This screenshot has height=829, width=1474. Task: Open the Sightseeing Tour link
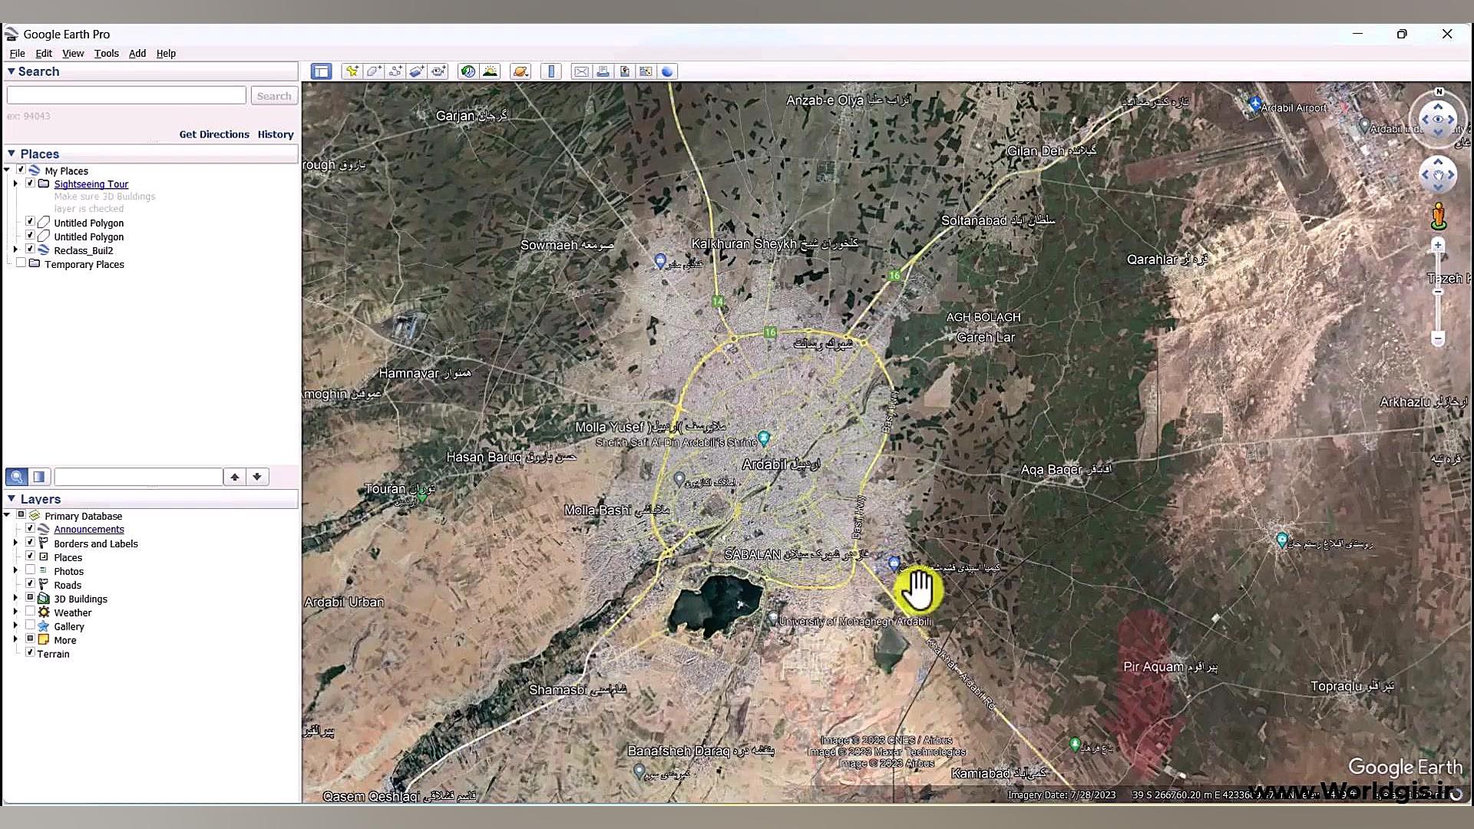[91, 184]
